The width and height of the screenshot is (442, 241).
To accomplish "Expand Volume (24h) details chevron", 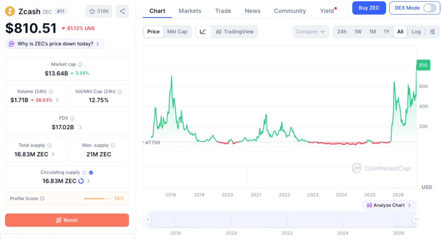I will 57,100.
